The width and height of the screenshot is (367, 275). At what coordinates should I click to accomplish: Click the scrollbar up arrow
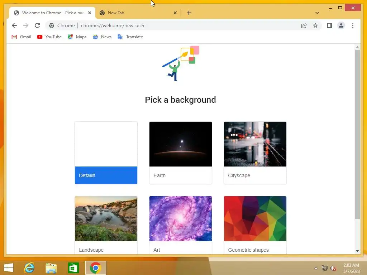coord(357,47)
